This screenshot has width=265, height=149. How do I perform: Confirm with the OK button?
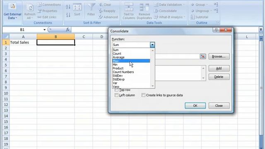195,106
